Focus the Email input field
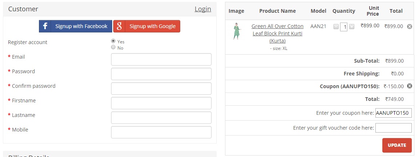The height and width of the screenshot is (157, 418). [161, 59]
